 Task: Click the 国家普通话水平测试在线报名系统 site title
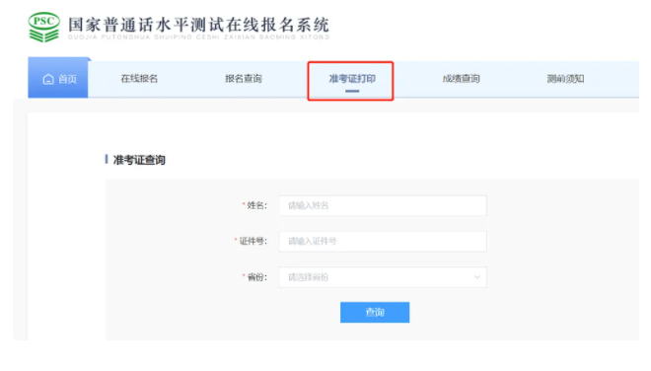(199, 25)
